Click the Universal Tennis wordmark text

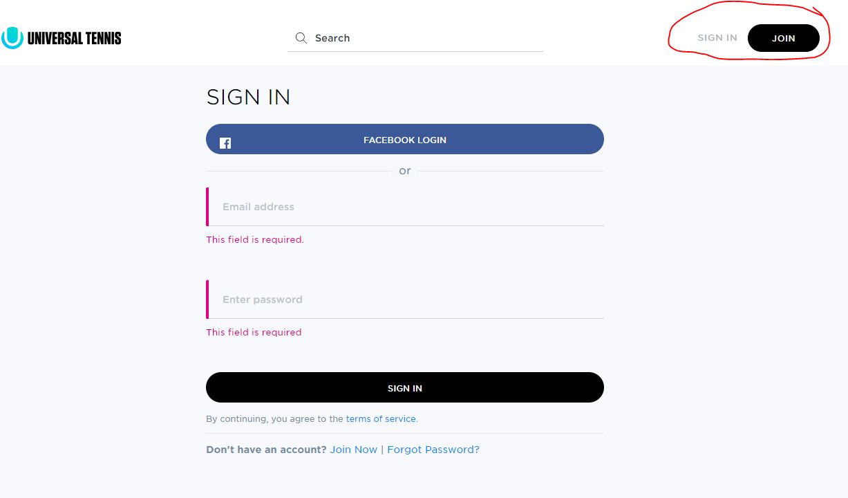[74, 38]
